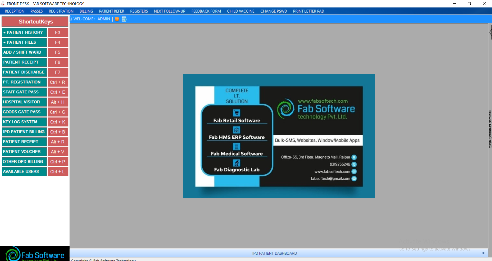Open PT. REGISTRATION
The width and height of the screenshot is (492, 261).
24,82
